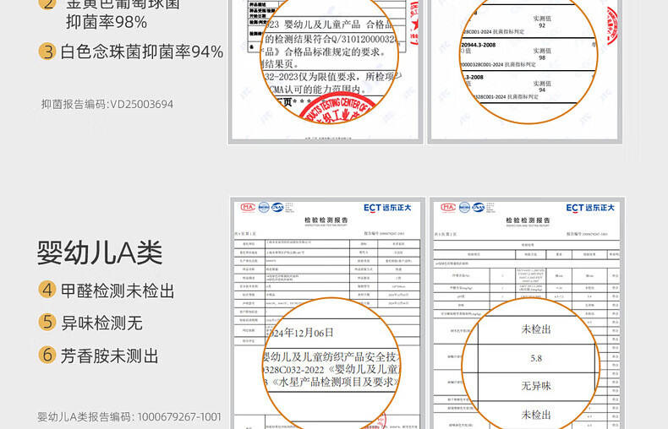Screen dimensions: 668x429
Task: Click the 异味检测无 text
Action: click(x=101, y=323)
